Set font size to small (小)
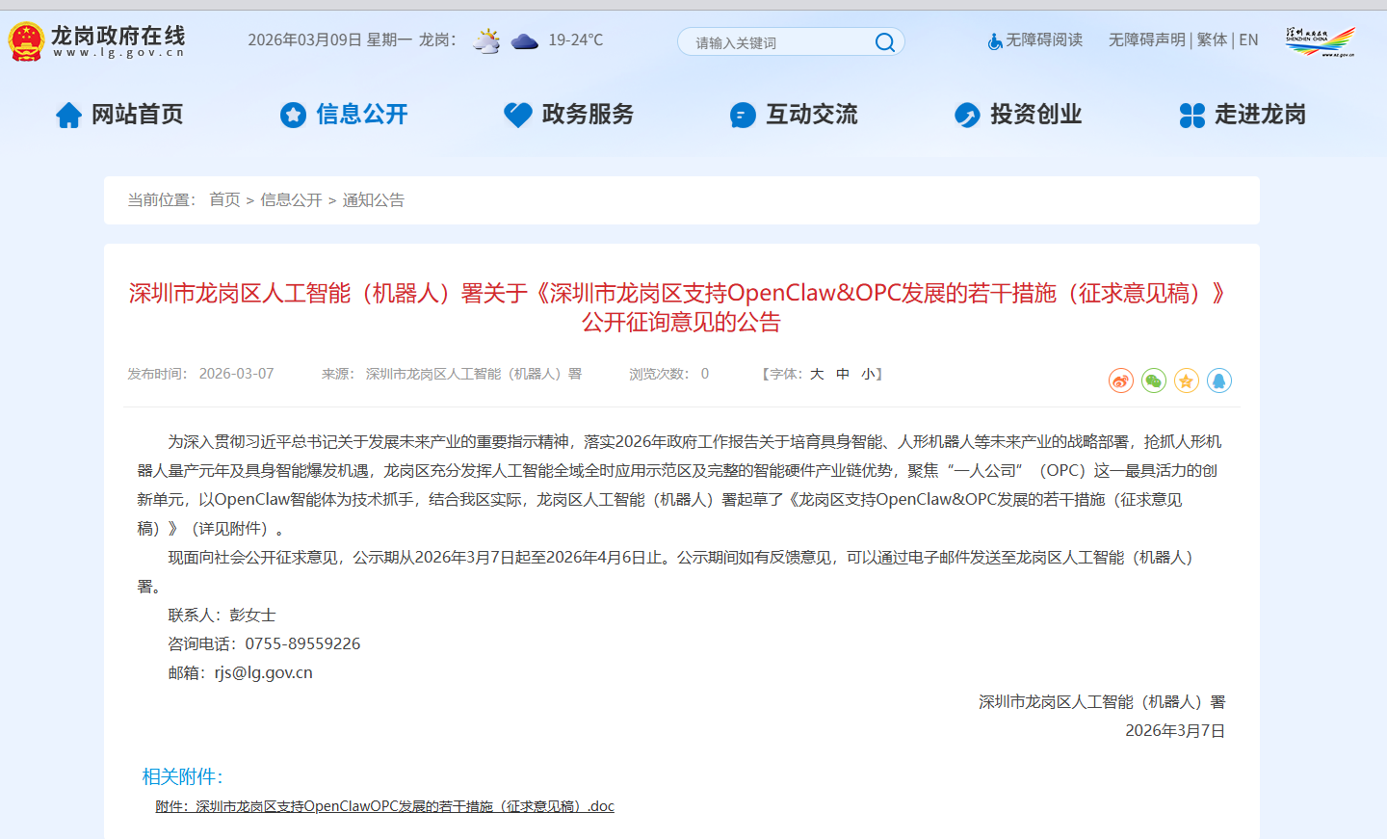 click(868, 374)
